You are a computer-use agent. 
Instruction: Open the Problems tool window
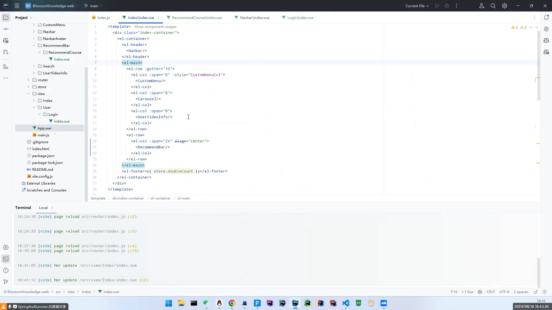click(x=6, y=270)
